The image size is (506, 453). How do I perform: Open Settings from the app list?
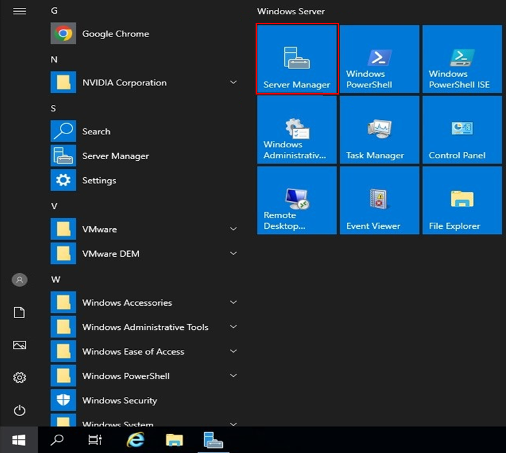[x=99, y=181]
